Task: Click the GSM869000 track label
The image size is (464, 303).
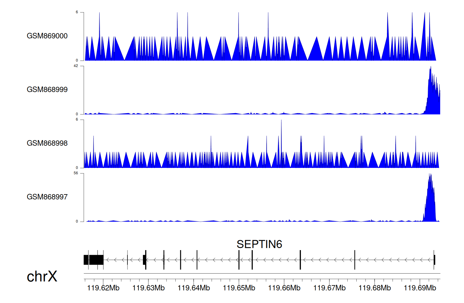Action: click(47, 36)
